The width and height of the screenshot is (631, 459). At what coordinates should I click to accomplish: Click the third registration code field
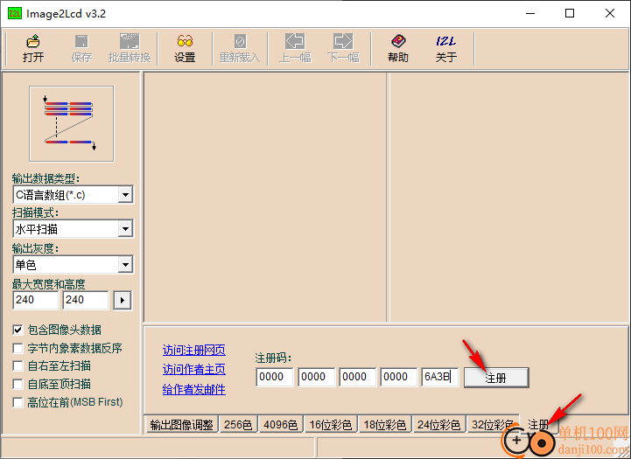pos(357,377)
